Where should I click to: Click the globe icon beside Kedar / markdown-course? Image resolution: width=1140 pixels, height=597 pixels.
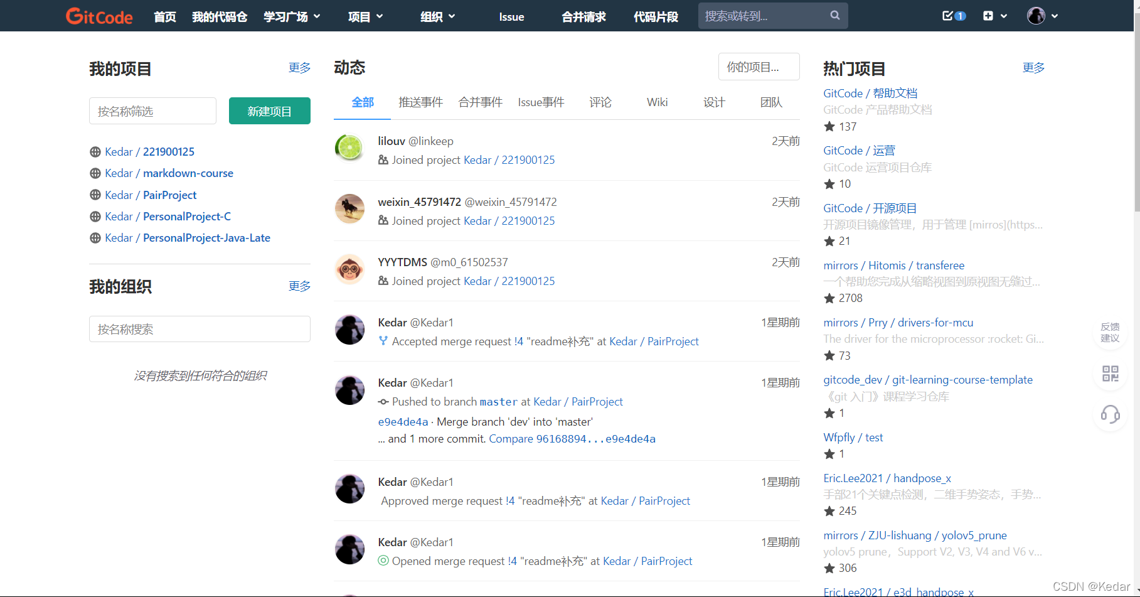(x=95, y=173)
